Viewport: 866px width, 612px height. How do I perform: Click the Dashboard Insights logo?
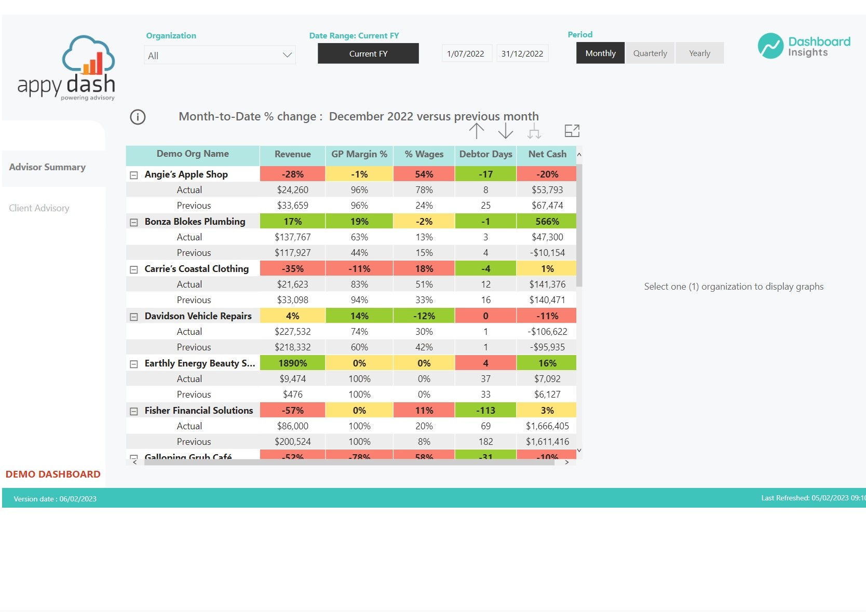(804, 46)
